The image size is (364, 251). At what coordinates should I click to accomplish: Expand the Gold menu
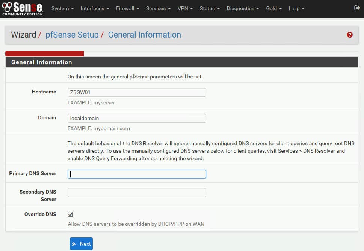click(274, 8)
